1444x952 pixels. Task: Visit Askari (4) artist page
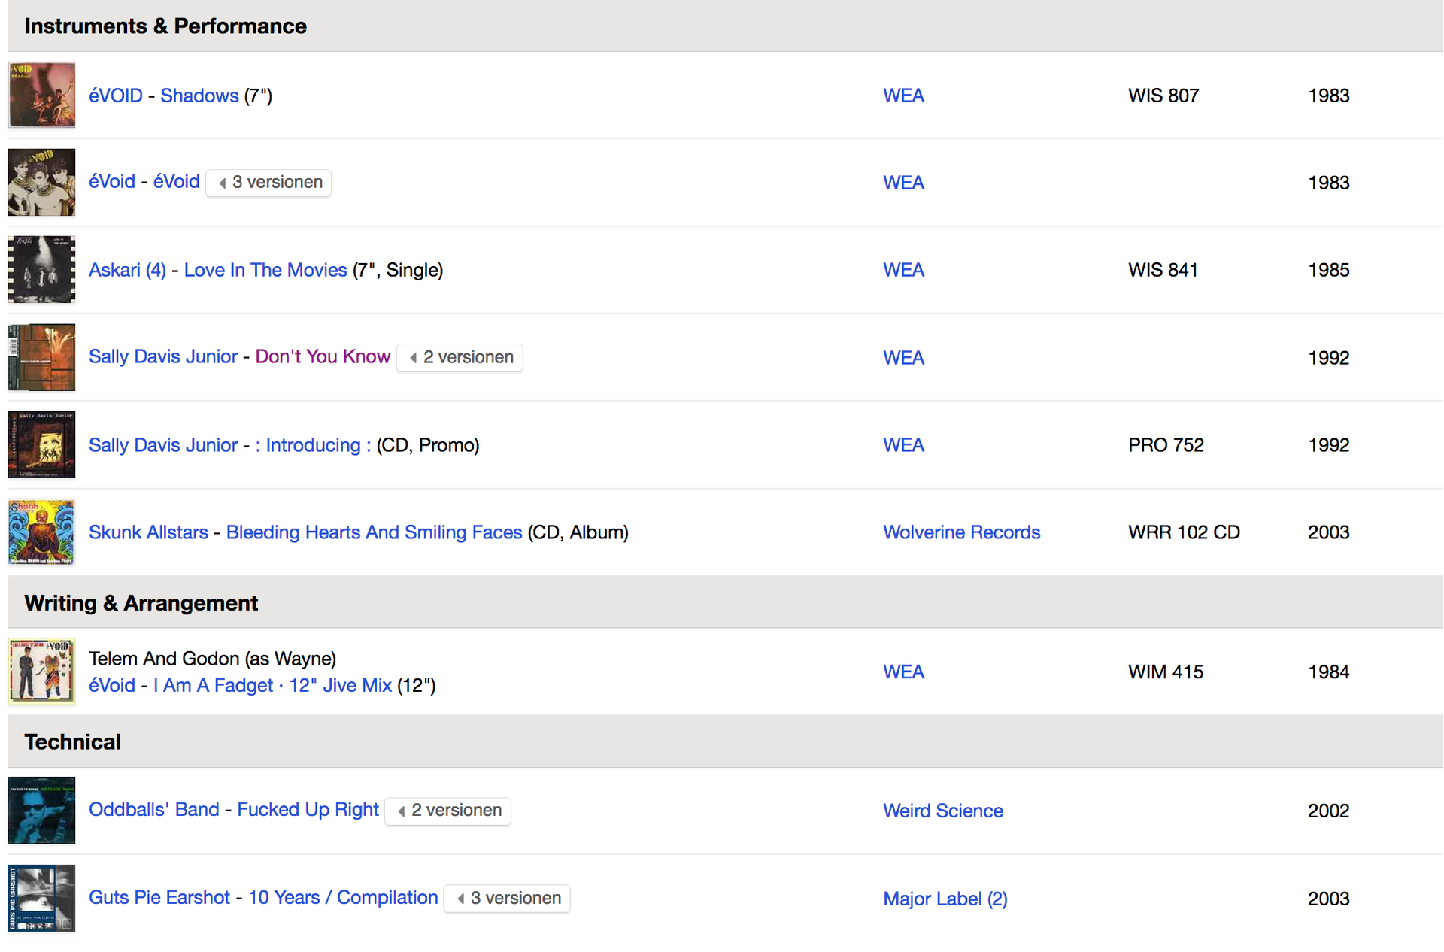(127, 270)
